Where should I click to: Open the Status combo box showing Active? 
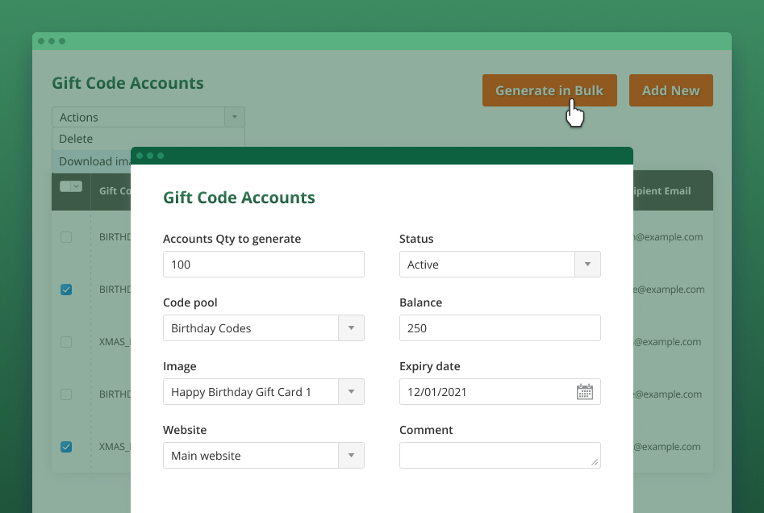pos(484,264)
